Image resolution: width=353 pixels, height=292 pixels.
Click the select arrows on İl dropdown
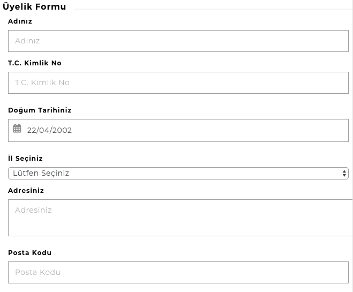pyautogui.click(x=344, y=173)
